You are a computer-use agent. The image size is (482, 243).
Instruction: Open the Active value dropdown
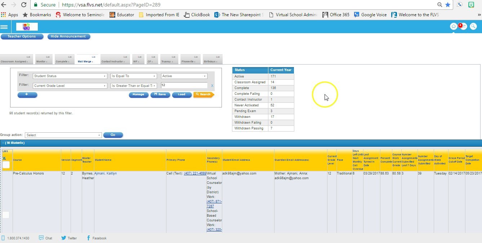(x=184, y=76)
